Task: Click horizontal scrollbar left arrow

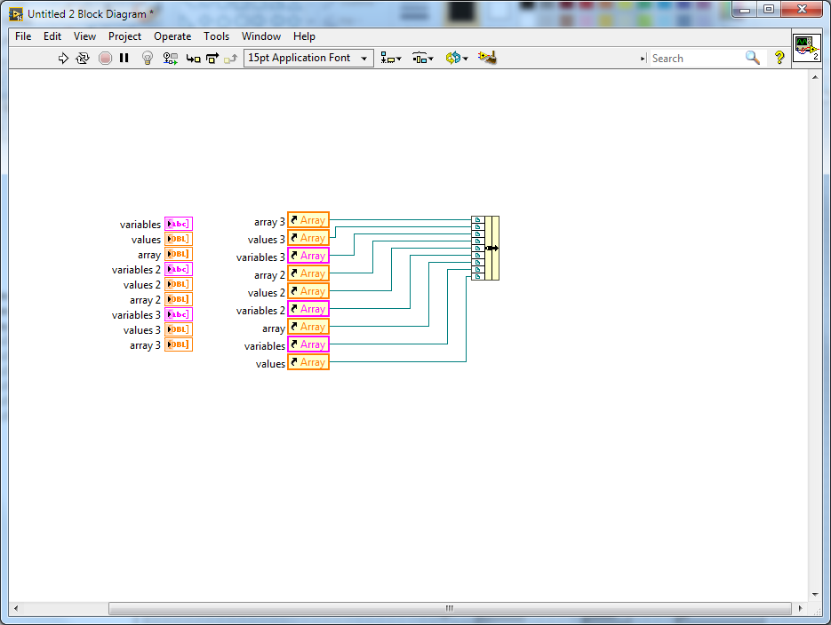Action: [16, 608]
